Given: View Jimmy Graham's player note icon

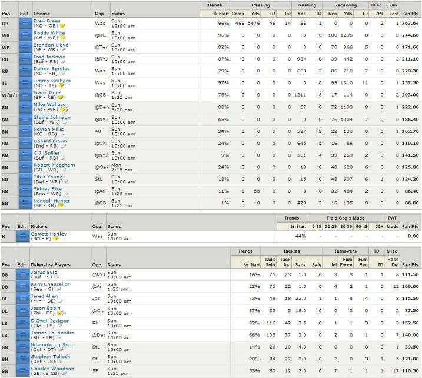Looking at the screenshot, I should pos(60,86).
